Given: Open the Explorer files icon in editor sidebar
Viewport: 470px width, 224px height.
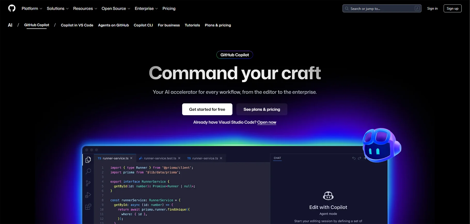Looking at the screenshot, I should tap(88, 160).
